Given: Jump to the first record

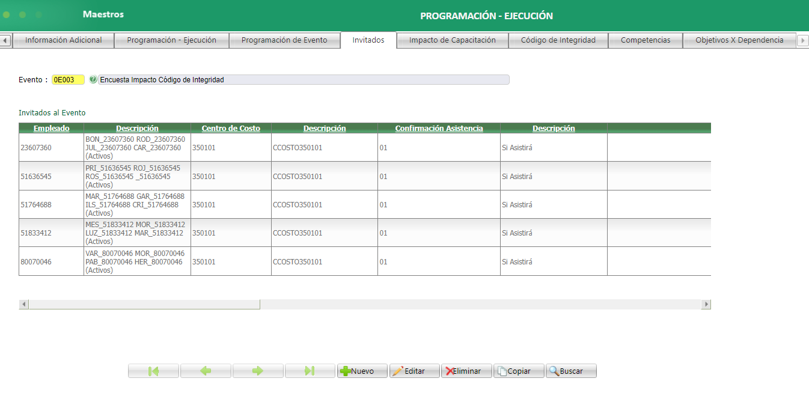Looking at the screenshot, I should click(153, 371).
